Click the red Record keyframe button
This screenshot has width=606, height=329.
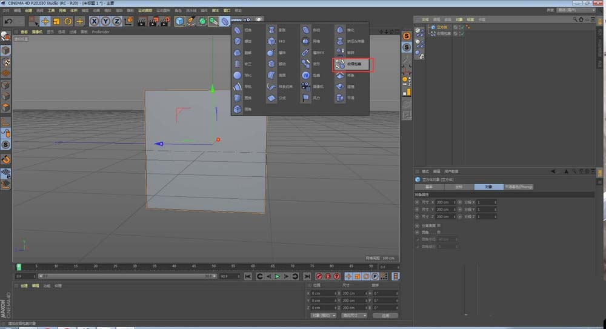(x=319, y=276)
